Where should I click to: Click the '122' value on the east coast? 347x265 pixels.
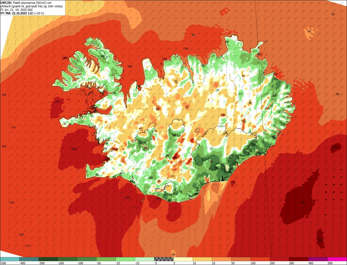[x=275, y=74]
